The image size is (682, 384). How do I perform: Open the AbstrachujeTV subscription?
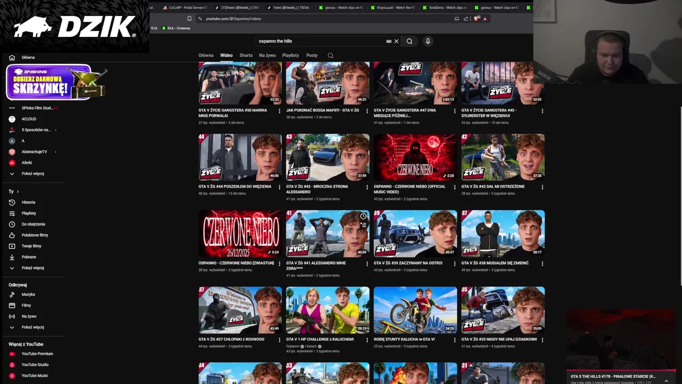(33, 151)
